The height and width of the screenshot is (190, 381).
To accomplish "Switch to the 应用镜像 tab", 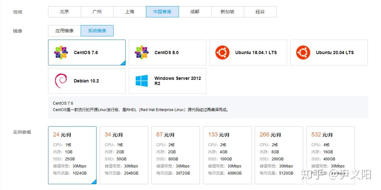I will click(x=64, y=31).
